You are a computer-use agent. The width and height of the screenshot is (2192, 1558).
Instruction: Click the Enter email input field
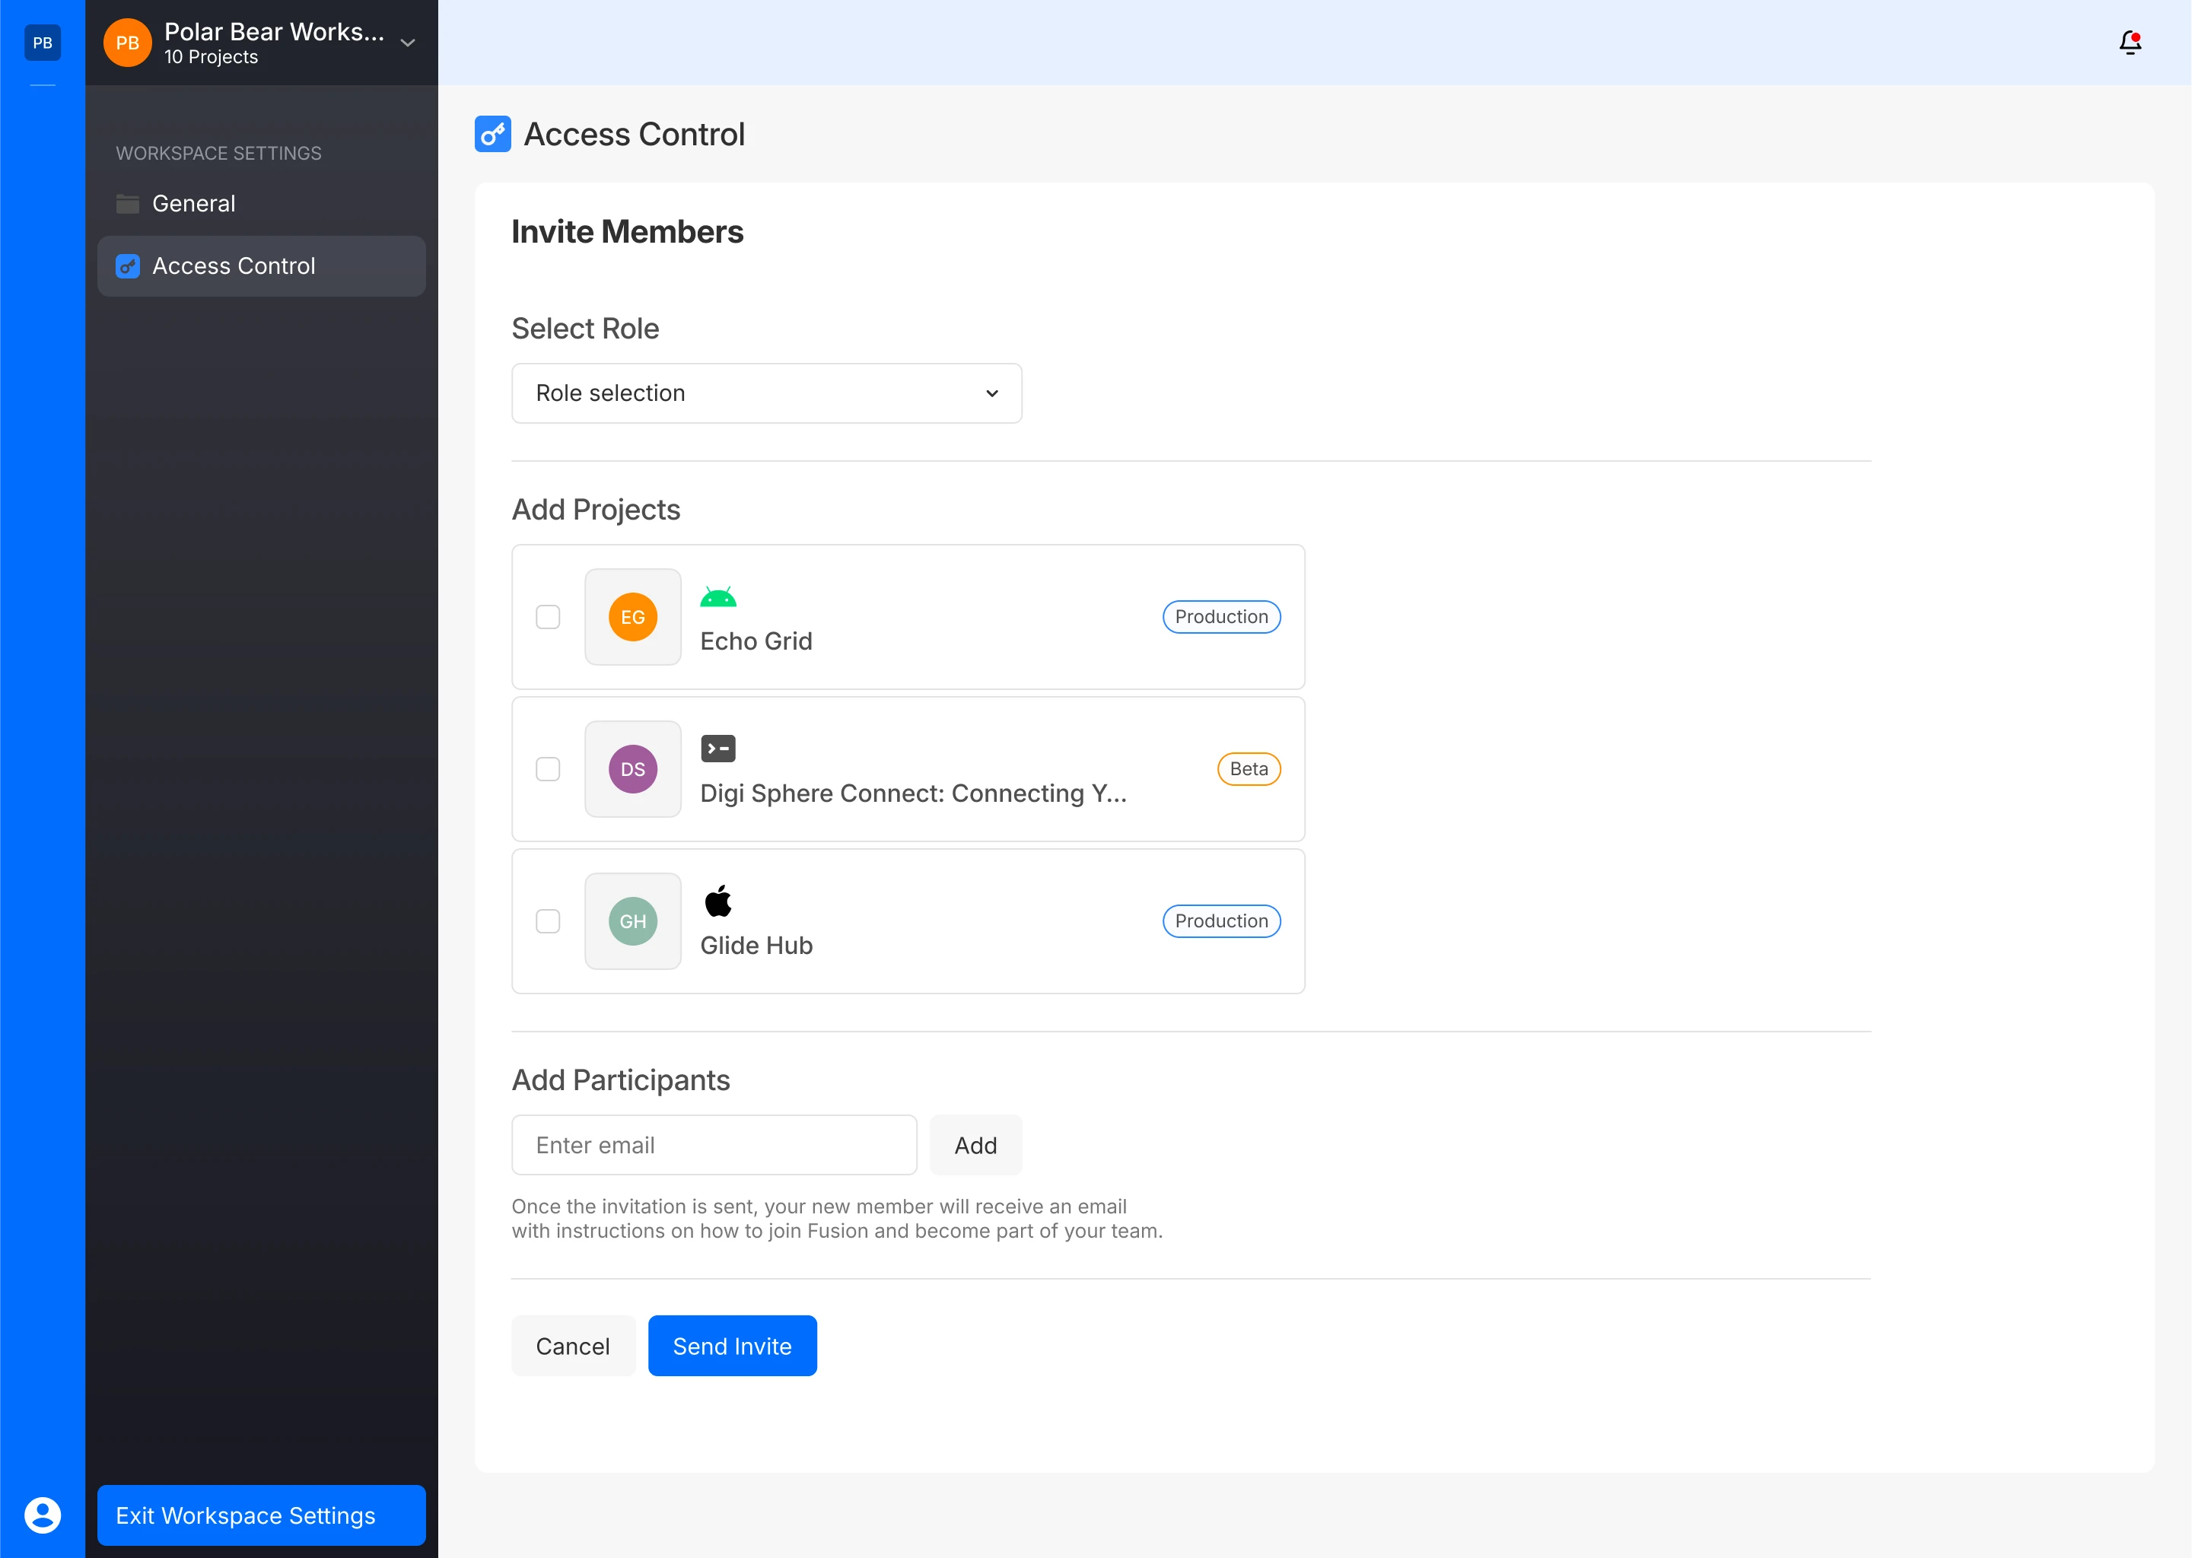point(714,1144)
